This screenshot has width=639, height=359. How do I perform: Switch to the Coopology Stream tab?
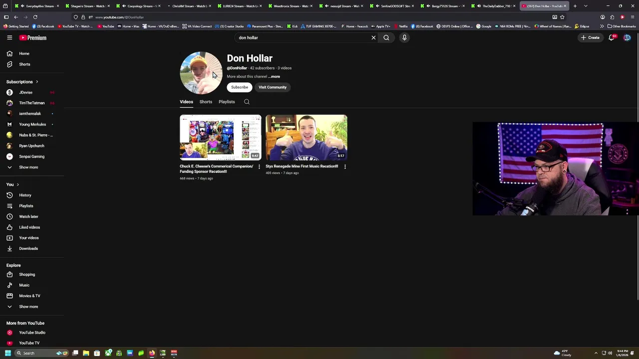[x=138, y=6]
